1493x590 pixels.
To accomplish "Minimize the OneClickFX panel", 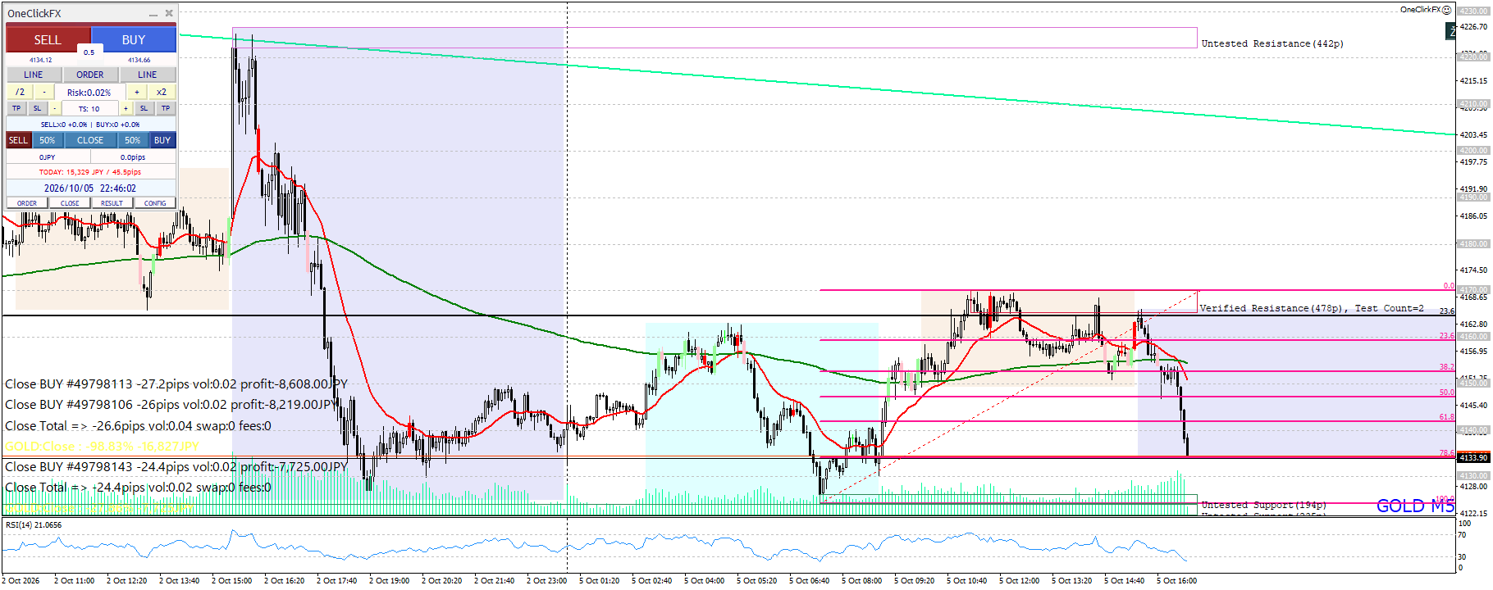I will coord(153,14).
